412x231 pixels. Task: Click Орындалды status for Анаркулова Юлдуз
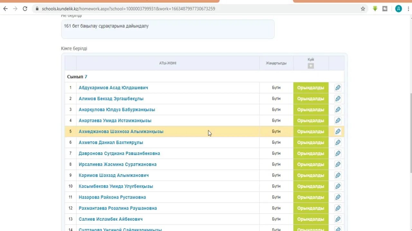311,109
